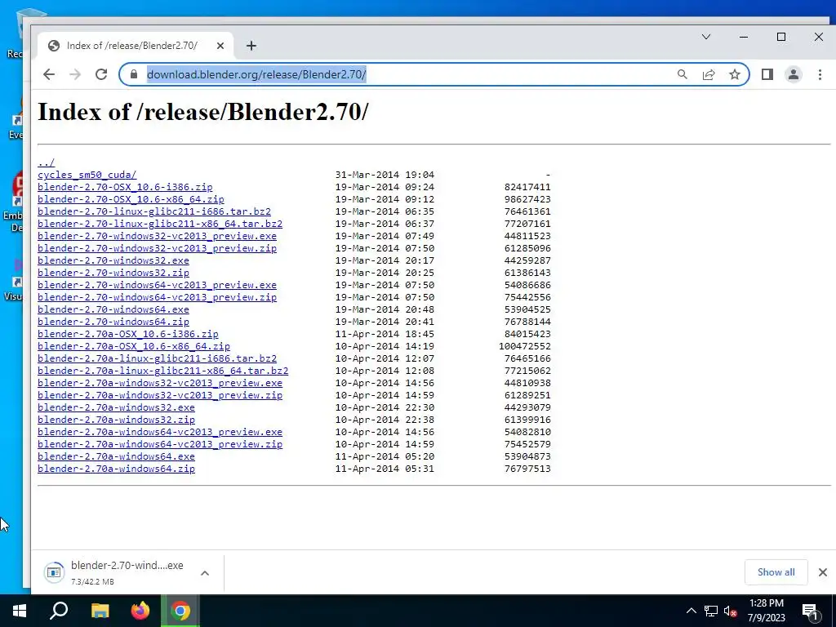Show hidden system tray icons

tap(691, 611)
